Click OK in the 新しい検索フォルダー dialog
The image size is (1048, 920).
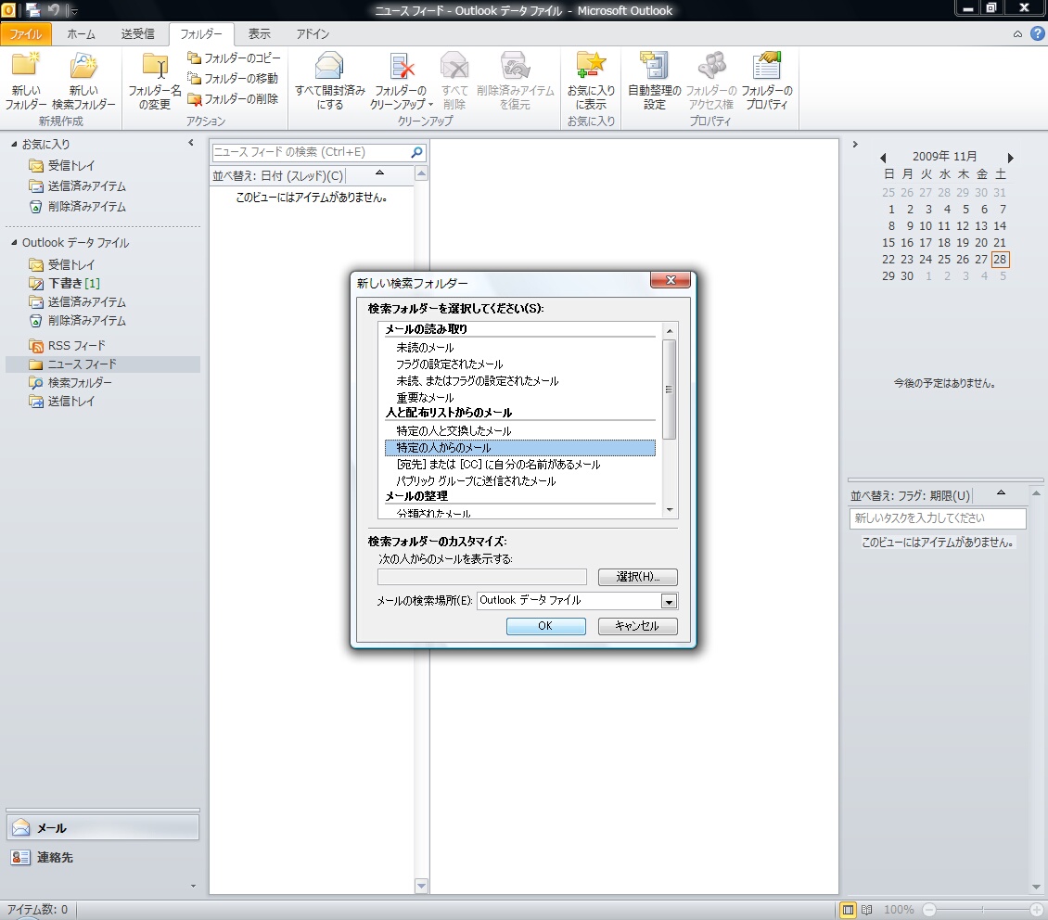(545, 626)
